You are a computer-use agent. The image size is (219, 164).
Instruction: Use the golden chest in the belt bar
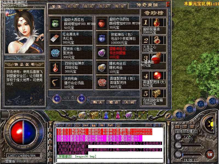(x=94, y=115)
